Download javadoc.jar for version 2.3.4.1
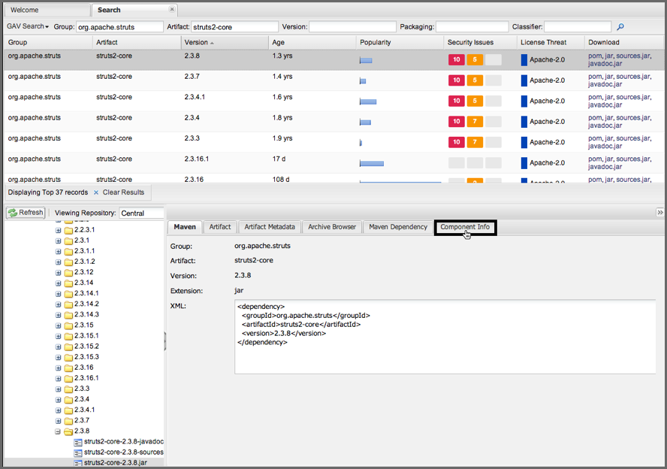The image size is (667, 469). click(605, 104)
